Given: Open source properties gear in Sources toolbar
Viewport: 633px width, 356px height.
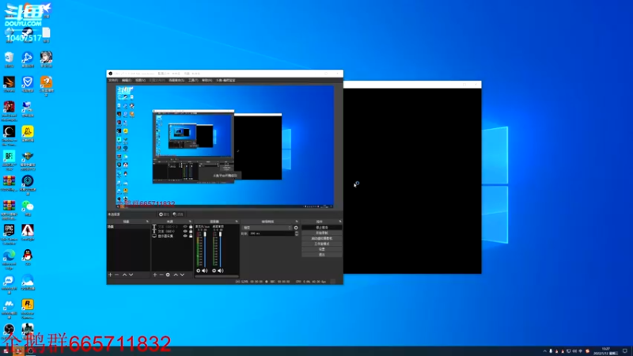Looking at the screenshot, I should [168, 275].
